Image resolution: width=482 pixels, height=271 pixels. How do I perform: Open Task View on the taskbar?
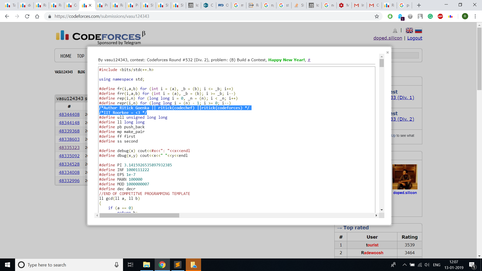(131, 265)
